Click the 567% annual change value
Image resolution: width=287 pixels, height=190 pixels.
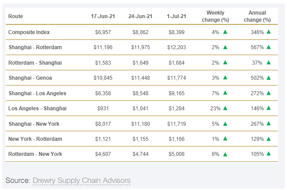tap(256, 47)
